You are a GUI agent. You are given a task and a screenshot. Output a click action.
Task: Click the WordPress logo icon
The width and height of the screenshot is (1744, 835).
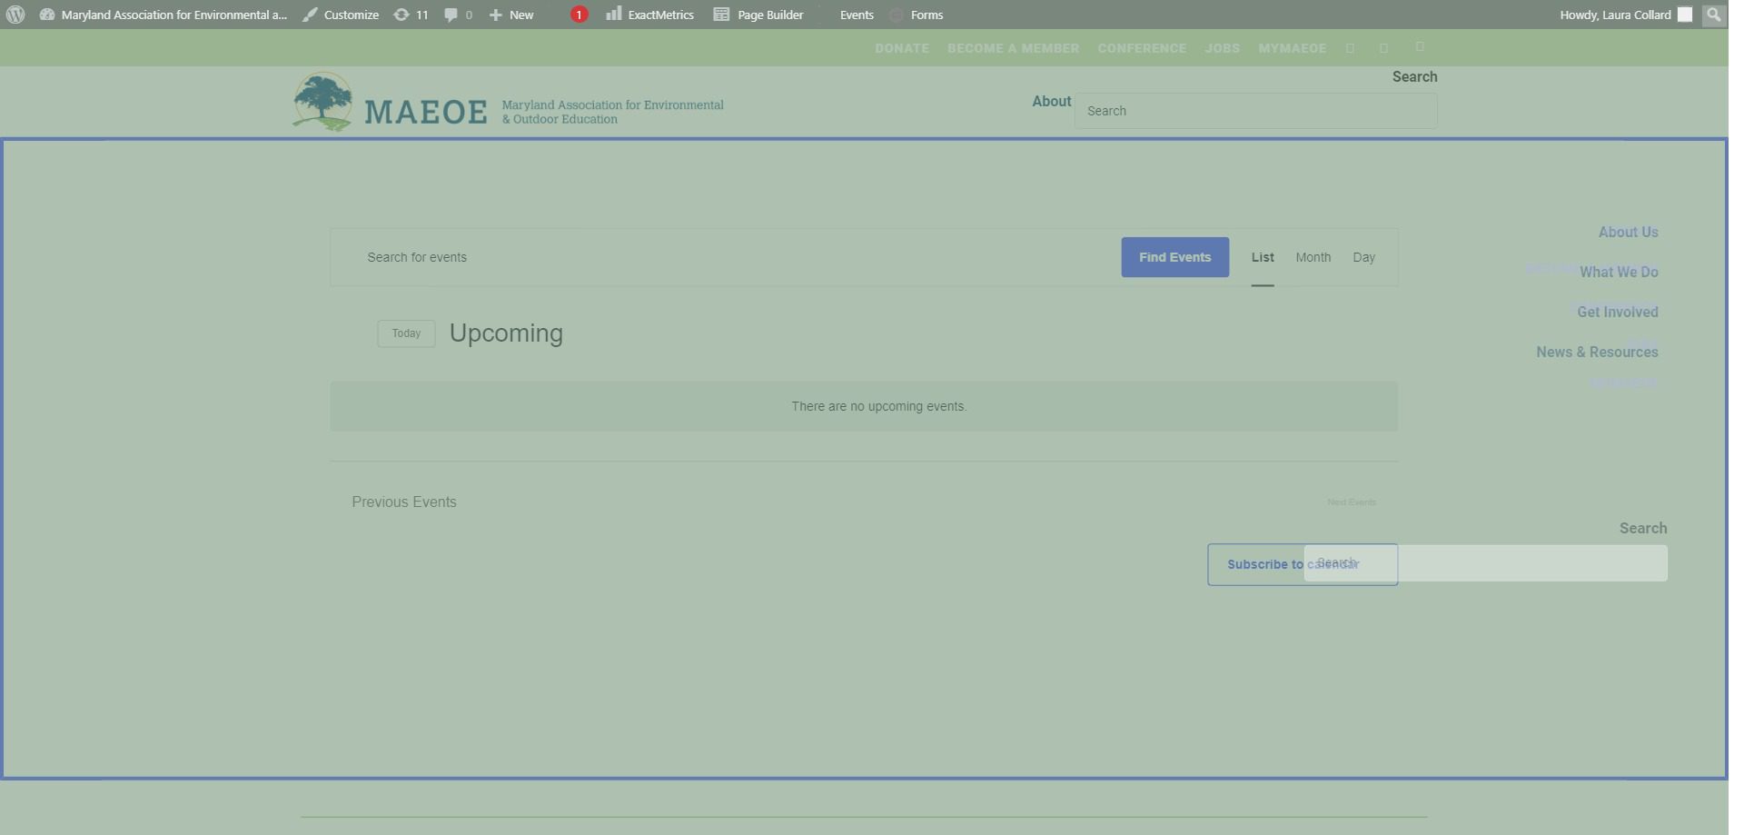tap(15, 15)
